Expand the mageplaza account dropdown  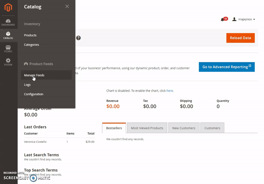pos(244,19)
